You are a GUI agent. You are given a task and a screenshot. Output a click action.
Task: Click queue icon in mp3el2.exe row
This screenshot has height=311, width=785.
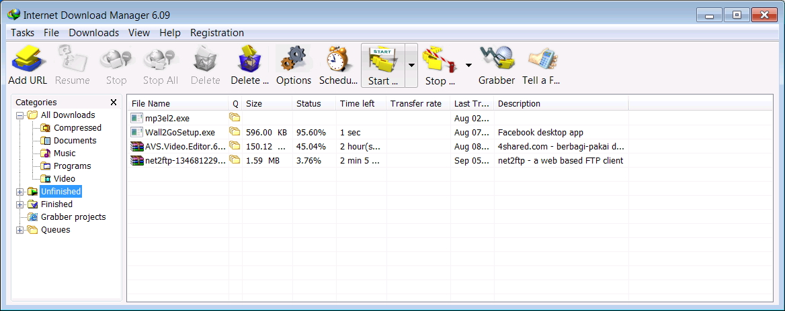[235, 117]
